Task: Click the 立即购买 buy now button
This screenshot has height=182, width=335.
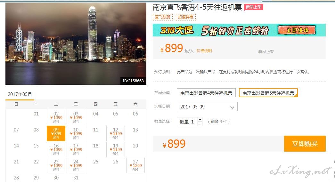Action: tap(305, 144)
